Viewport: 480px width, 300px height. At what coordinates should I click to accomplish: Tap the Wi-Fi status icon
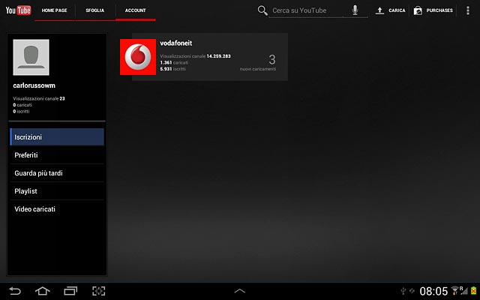454,290
